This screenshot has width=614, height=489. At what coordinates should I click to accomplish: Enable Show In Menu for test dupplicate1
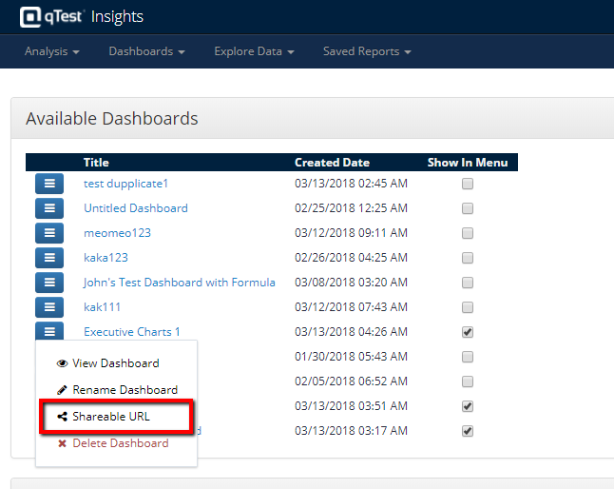point(468,184)
